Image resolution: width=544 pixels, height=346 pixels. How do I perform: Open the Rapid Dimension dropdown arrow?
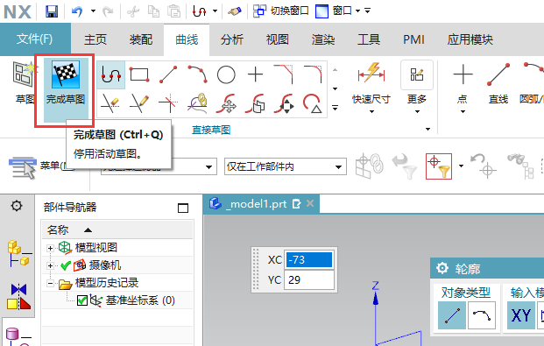click(371, 112)
